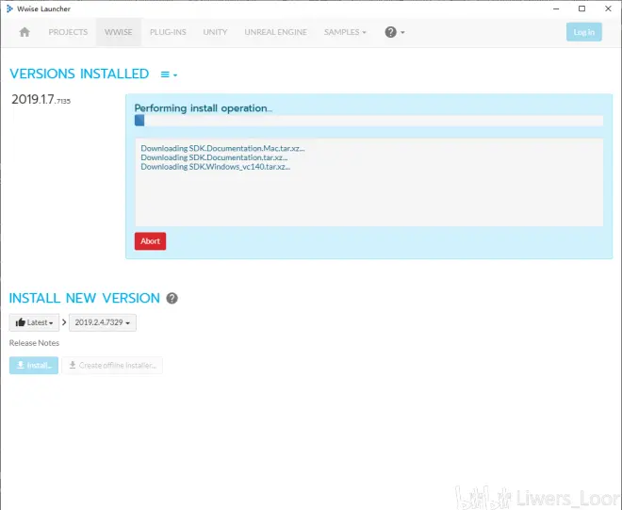Expand the SAMPLES dropdown menu
Screen dimensions: 622x510
tap(345, 32)
